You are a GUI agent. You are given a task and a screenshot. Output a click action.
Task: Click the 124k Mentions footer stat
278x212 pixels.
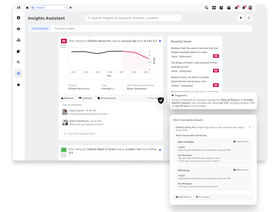[x=184, y=197]
